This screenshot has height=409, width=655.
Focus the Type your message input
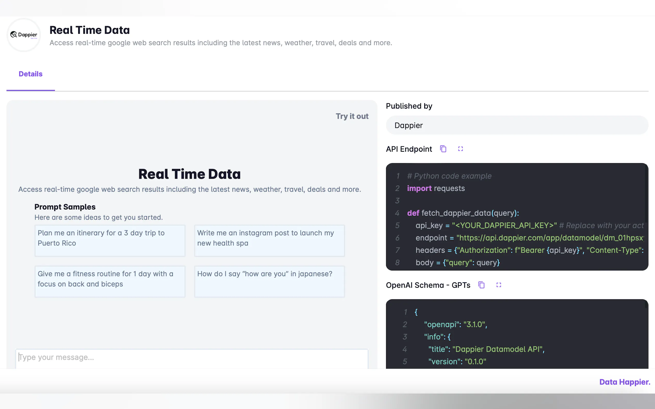pyautogui.click(x=191, y=357)
